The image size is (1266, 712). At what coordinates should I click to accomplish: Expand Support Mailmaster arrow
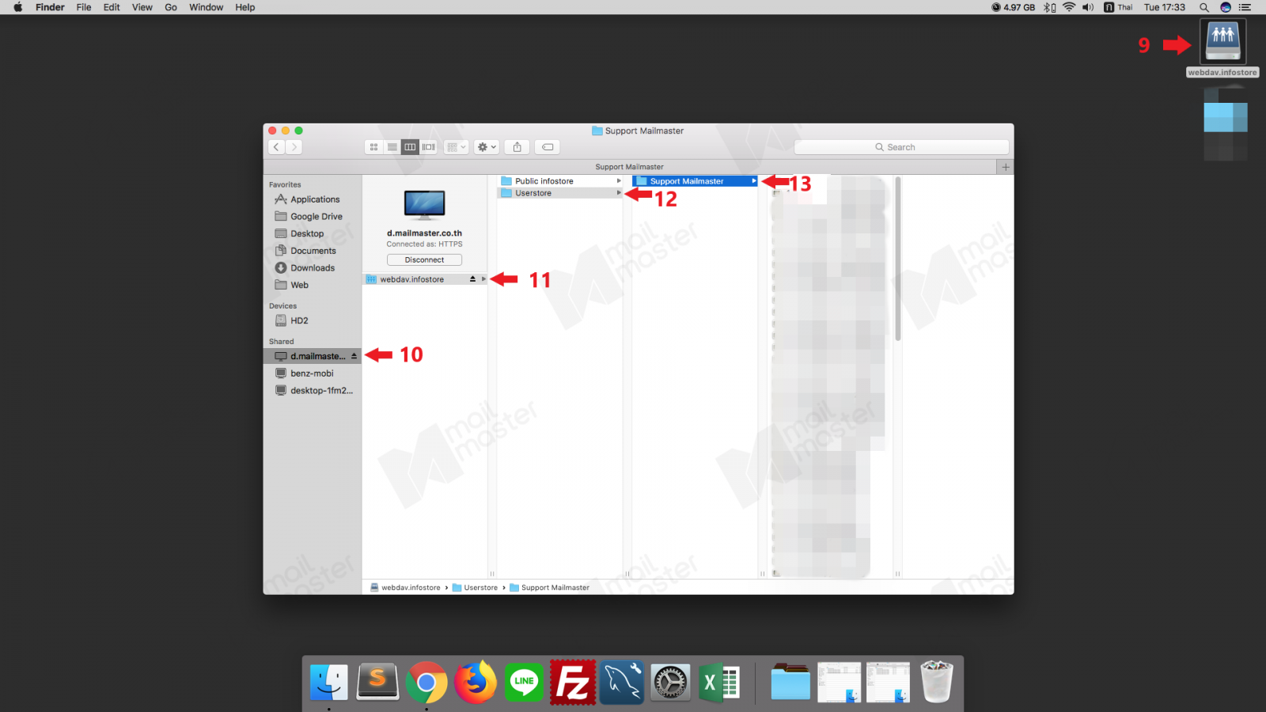(x=754, y=181)
